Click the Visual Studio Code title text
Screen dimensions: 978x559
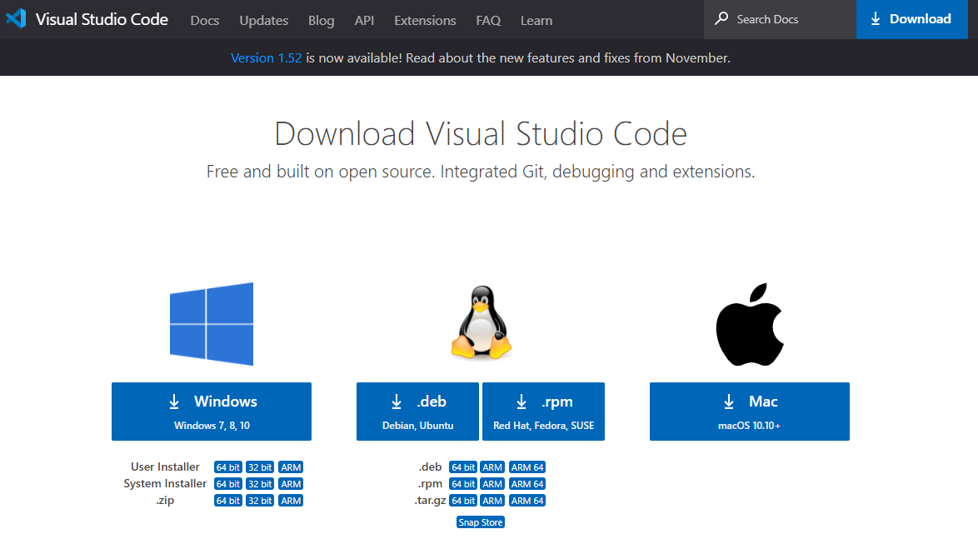pos(102,19)
